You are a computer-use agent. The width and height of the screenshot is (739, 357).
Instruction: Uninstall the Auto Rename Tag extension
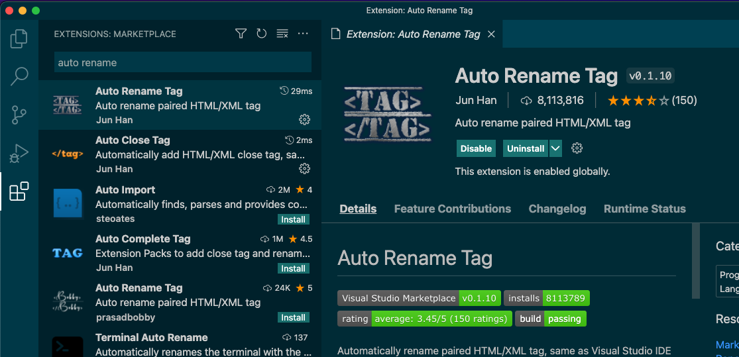526,148
